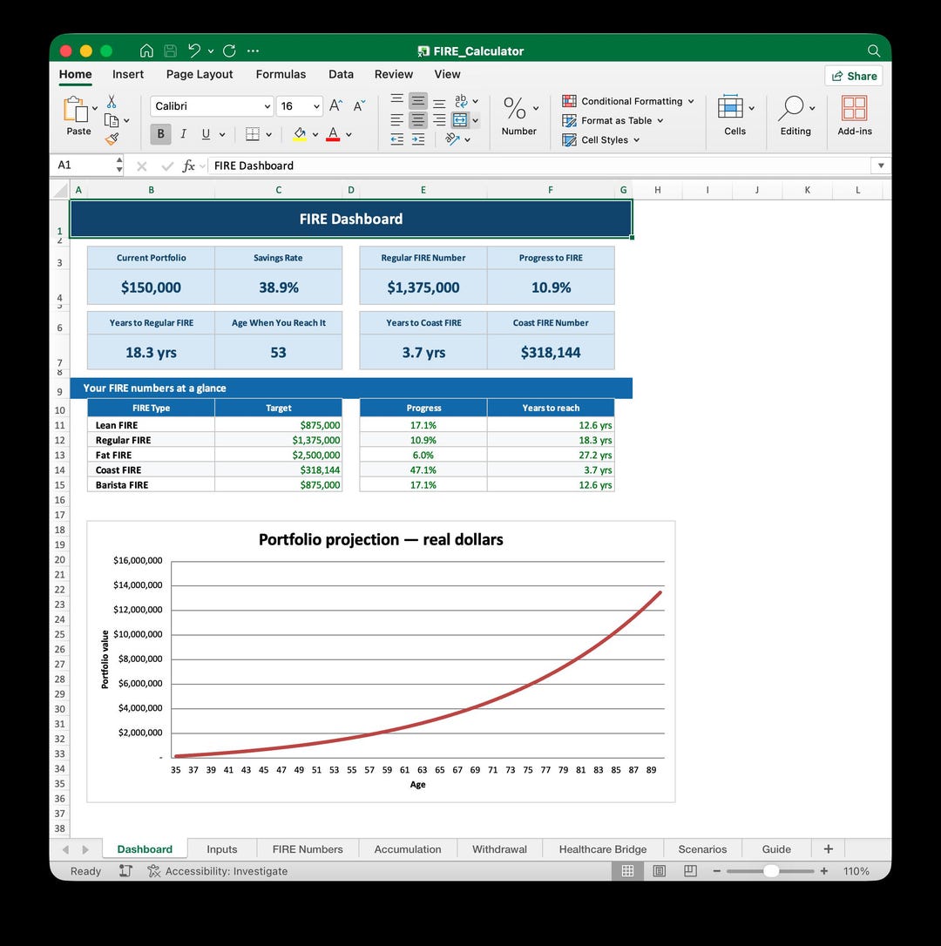Apply the red Font Color
The height and width of the screenshot is (946, 941).
333,134
